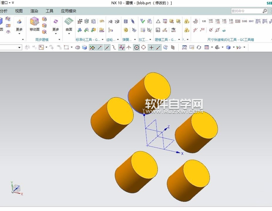Expand the 加工 group dropdown arrow

tap(150, 40)
